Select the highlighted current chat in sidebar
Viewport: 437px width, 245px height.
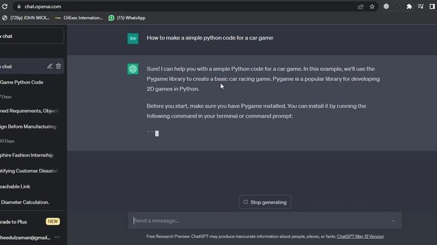pyautogui.click(x=31, y=67)
